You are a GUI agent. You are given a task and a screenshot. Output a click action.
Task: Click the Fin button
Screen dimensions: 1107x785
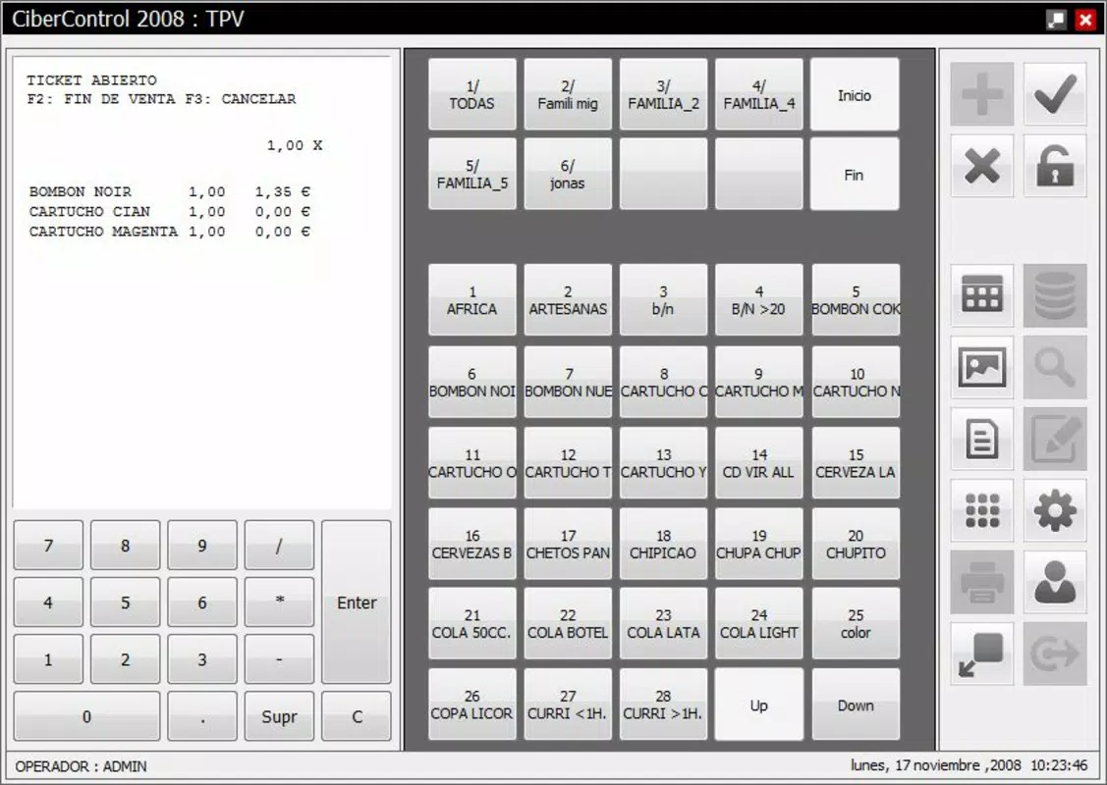[x=855, y=175]
